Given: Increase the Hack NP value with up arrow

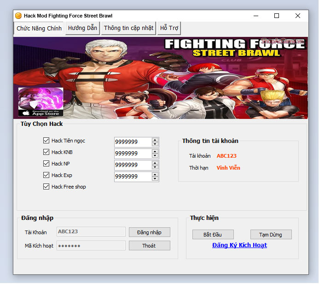Looking at the screenshot, I should click(155, 163).
